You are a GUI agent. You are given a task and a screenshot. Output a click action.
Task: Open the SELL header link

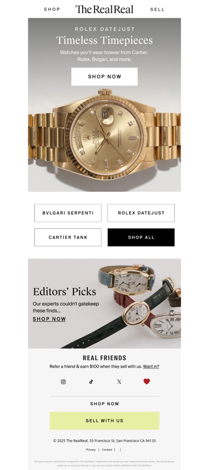coord(157,9)
